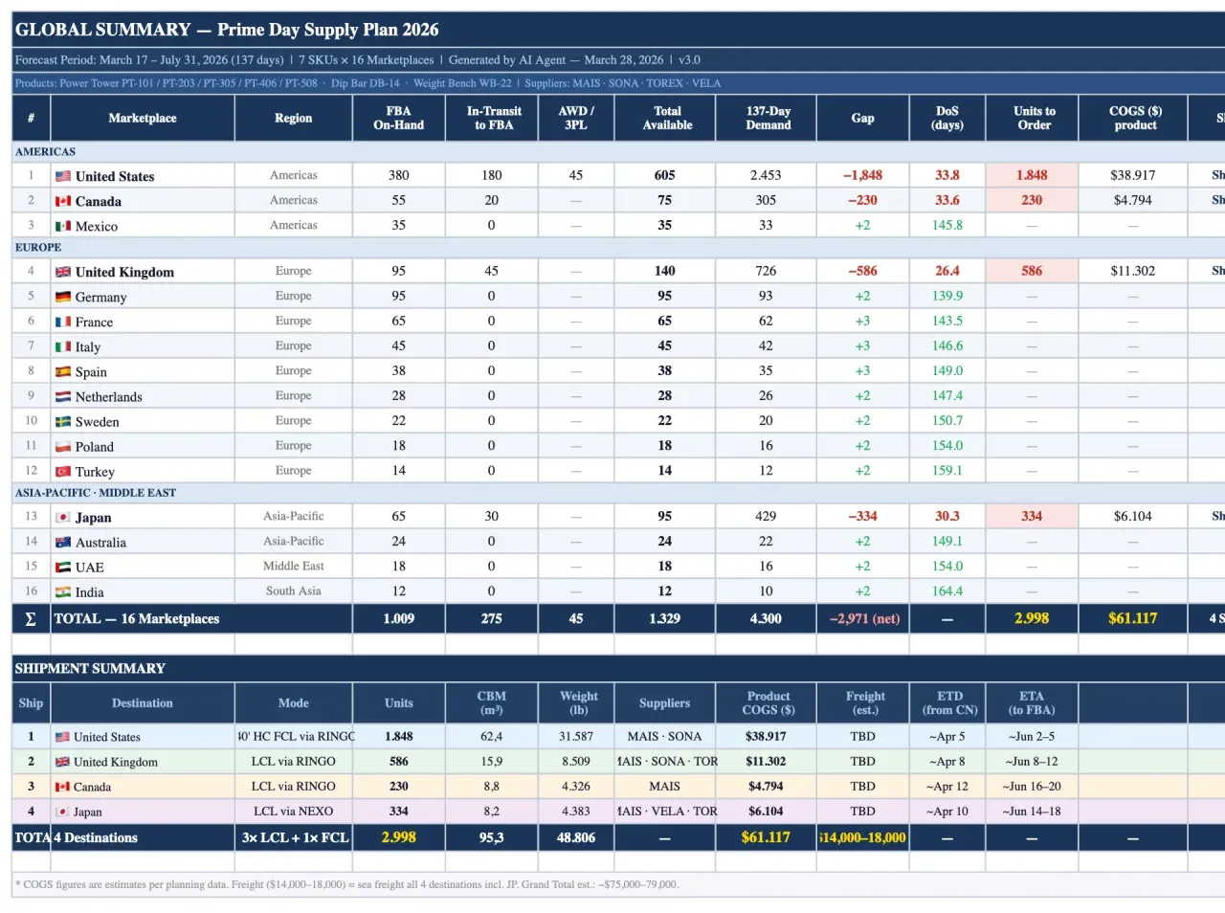The image size is (1225, 913).
Task: Click the India flag icon
Action: pos(63,591)
